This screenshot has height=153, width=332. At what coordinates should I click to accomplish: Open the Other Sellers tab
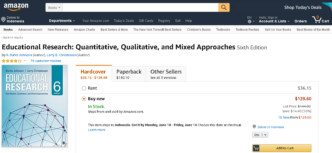tap(166, 74)
